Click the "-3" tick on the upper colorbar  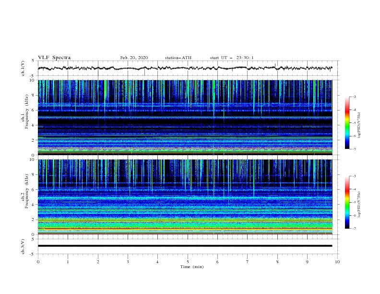pyautogui.click(x=354, y=97)
